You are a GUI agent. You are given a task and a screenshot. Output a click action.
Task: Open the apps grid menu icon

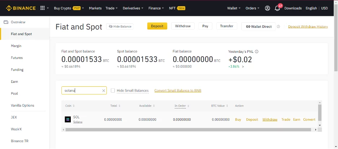tap(43, 8)
